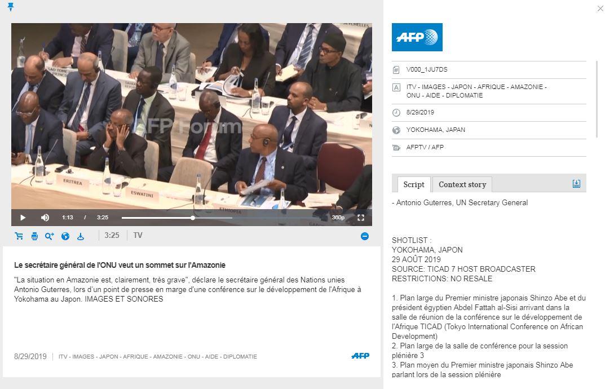Viewport: 605px width, 389px height.
Task: Download the script text icon
Action: coord(576,184)
